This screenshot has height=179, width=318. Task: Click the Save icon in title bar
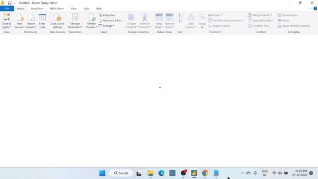pos(9,3)
